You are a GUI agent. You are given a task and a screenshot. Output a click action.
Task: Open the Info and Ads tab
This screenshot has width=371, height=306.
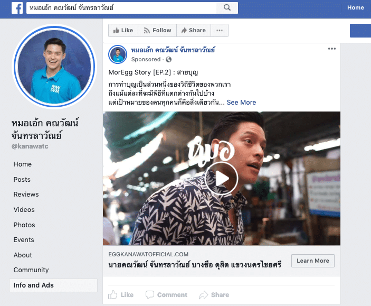point(34,285)
